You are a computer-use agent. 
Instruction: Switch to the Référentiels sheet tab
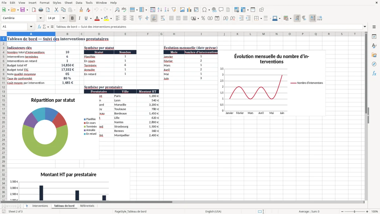tap(87, 206)
